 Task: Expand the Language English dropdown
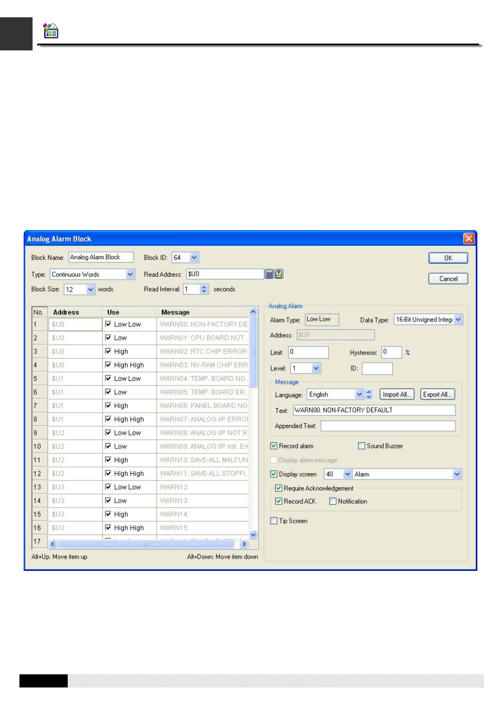point(359,394)
